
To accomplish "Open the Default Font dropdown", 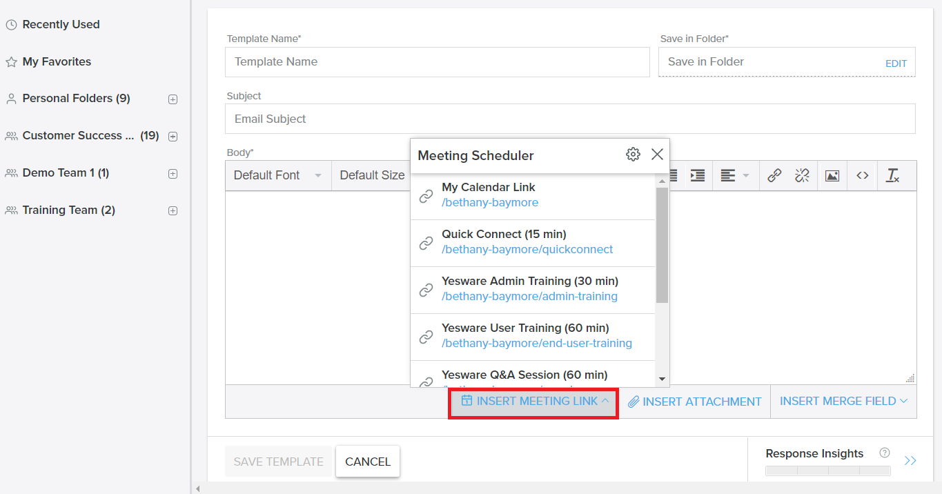I will [x=277, y=175].
